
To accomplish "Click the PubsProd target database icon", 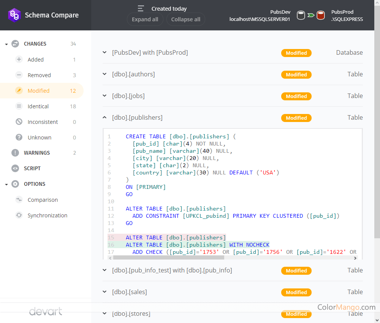I will click(321, 15).
